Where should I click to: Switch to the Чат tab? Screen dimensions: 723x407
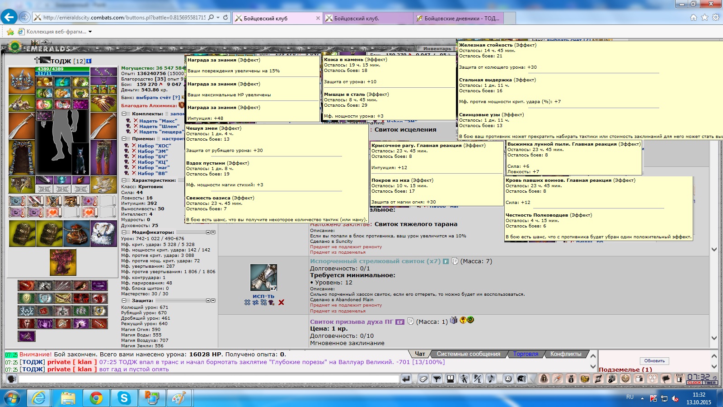(x=420, y=354)
